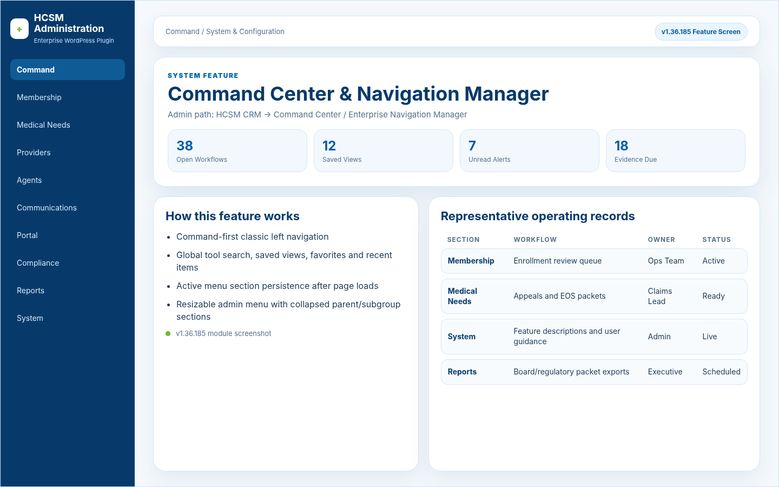Click the green status dot beside module screenshot
Viewport: 779px width, 487px height.
(168, 334)
